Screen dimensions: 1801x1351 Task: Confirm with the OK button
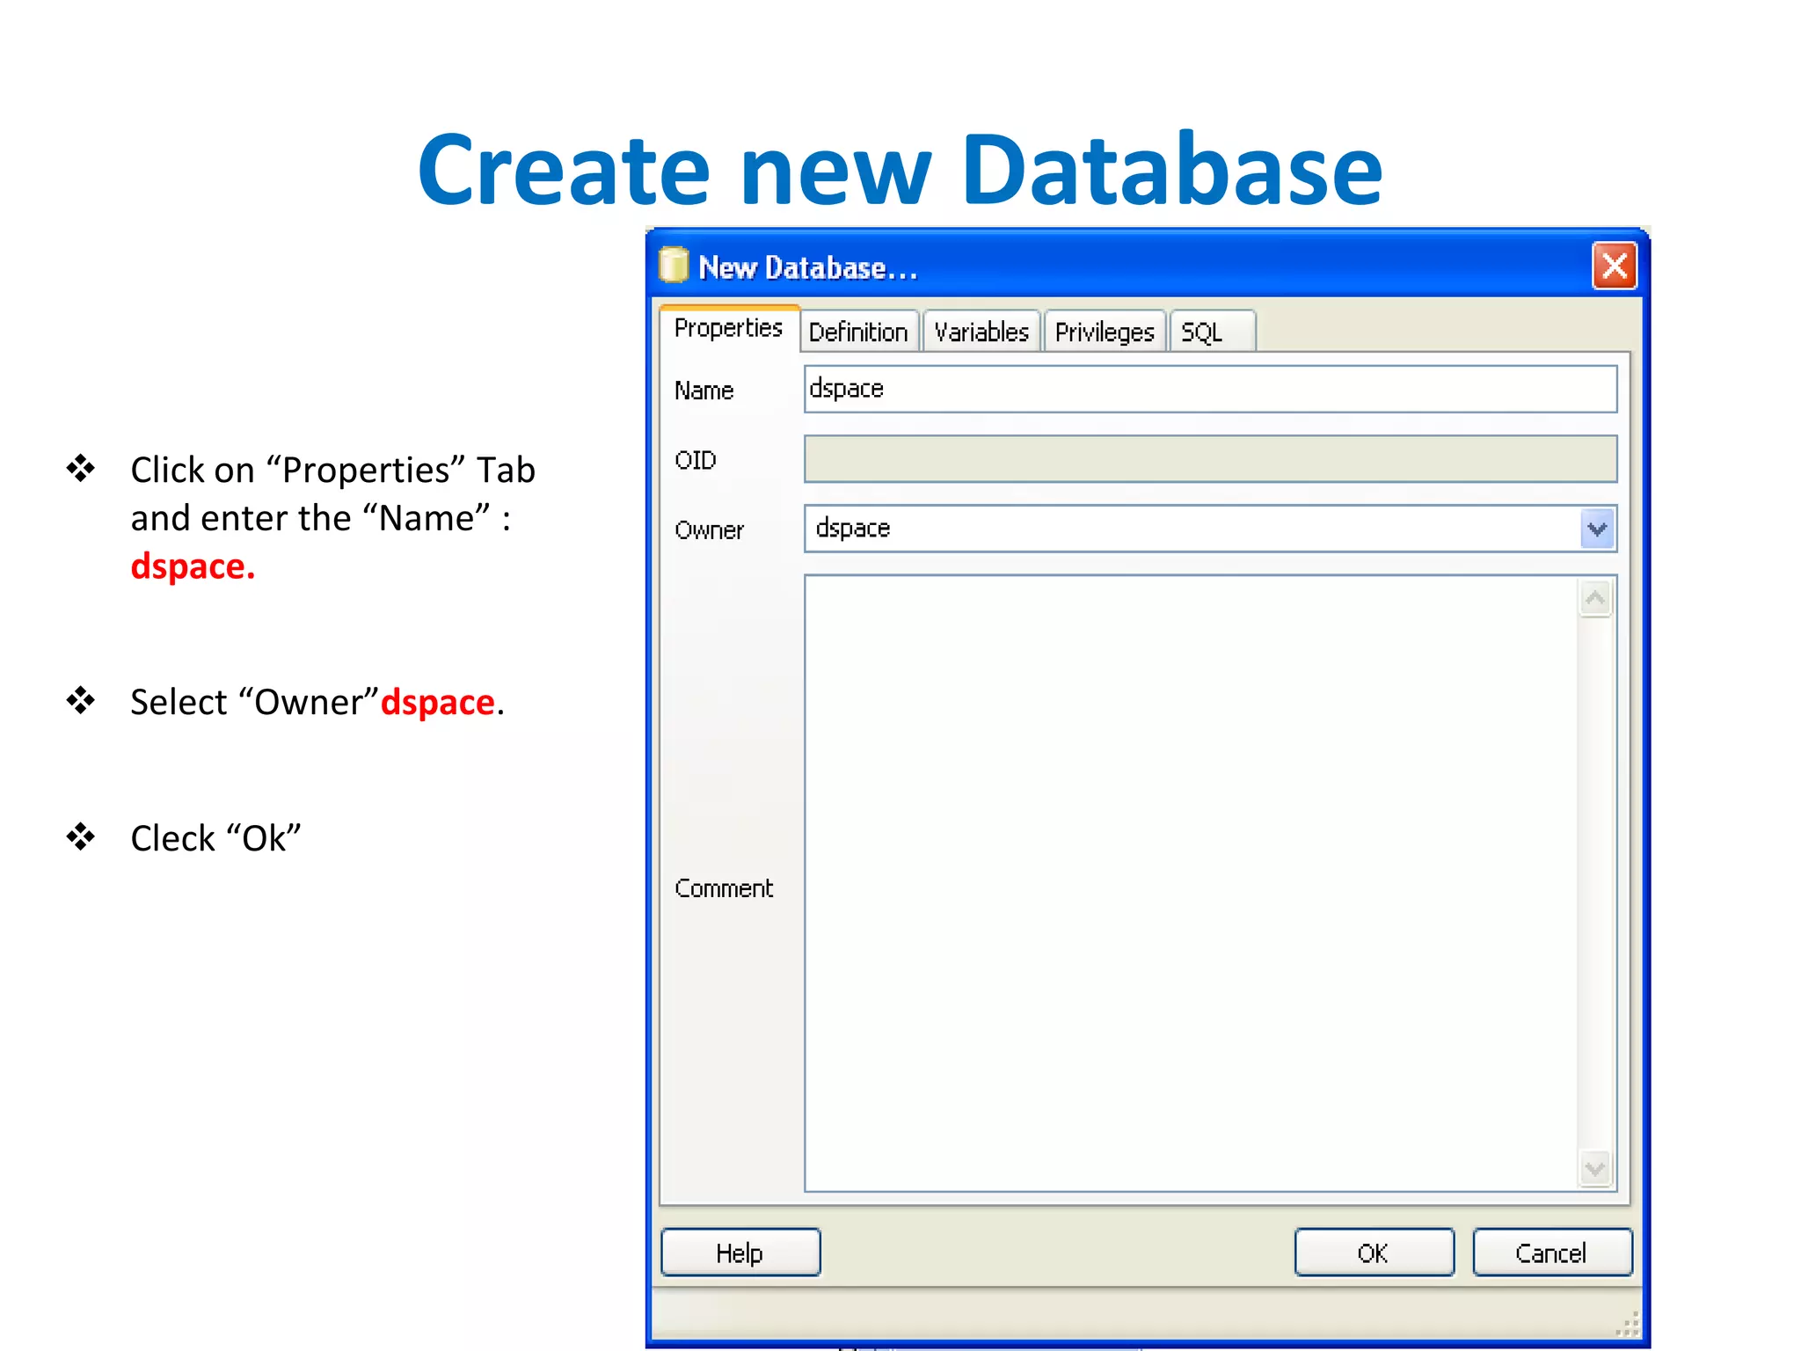tap(1374, 1252)
